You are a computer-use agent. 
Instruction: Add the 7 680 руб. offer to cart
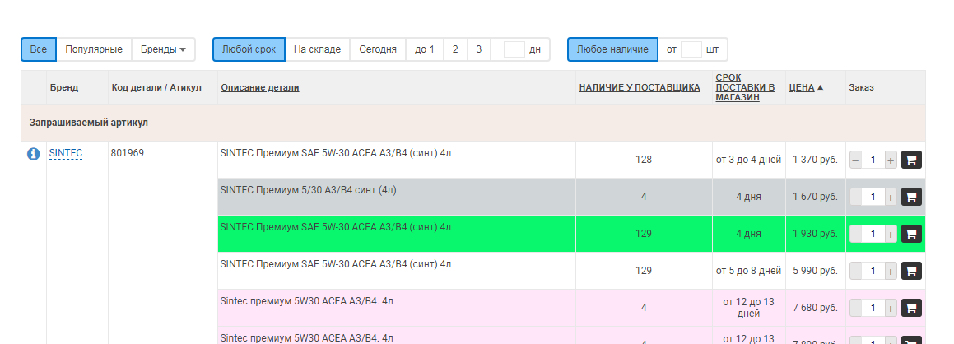911,308
